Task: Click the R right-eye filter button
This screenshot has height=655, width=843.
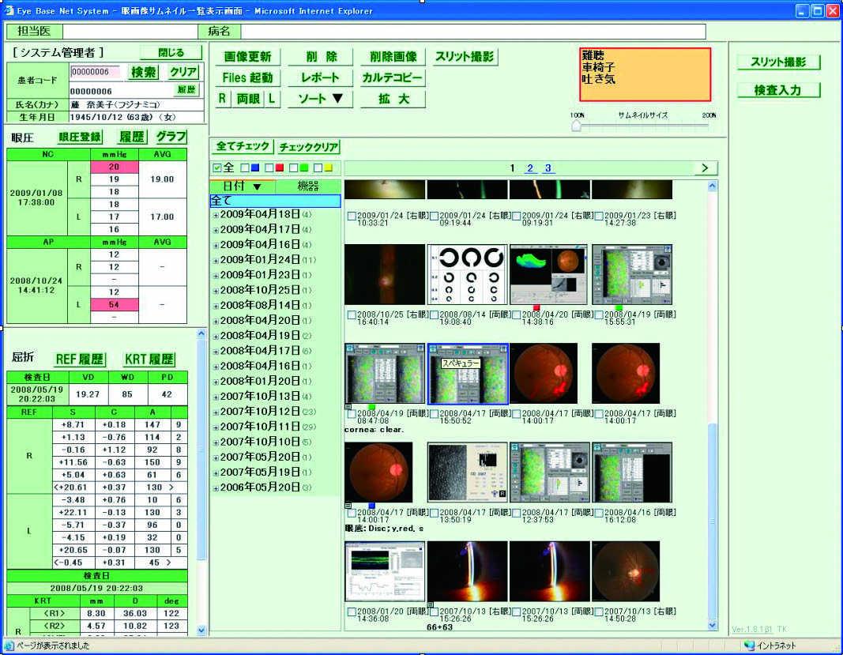Action: pos(223,99)
